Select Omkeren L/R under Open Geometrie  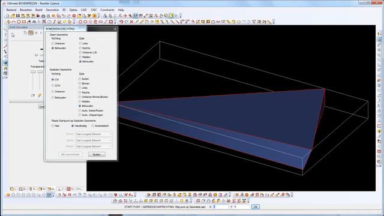pyautogui.click(x=88, y=53)
